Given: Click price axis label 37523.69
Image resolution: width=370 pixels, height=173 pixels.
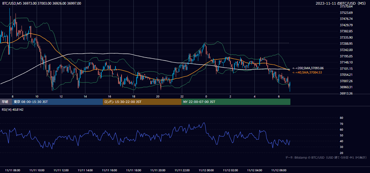Looking at the screenshot, I should click(x=346, y=13).
